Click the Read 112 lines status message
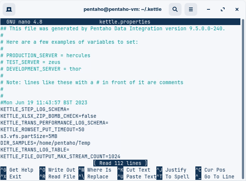This screenshot has height=181, width=246. click(120, 163)
